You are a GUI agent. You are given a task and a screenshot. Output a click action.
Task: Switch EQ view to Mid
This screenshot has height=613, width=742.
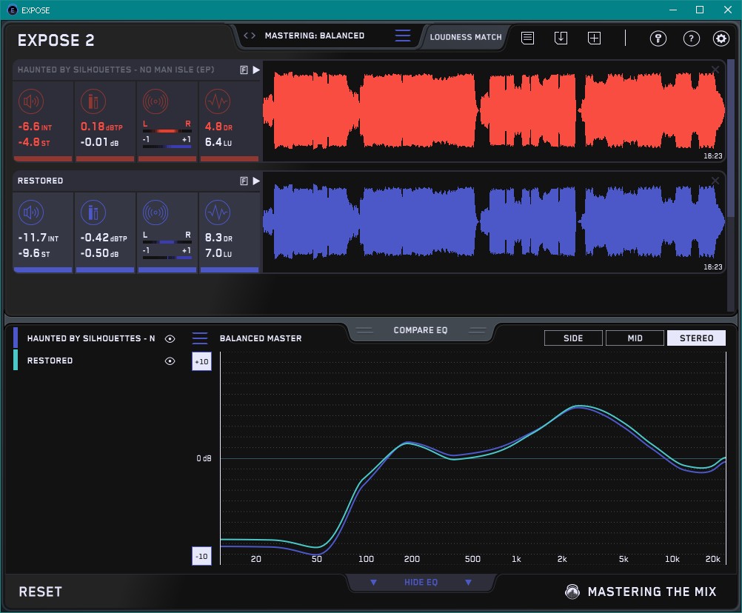635,338
